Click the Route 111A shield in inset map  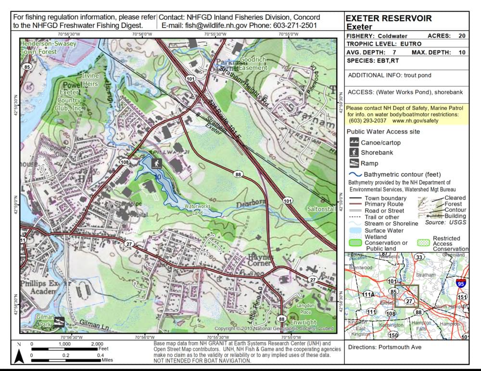(x=368, y=294)
